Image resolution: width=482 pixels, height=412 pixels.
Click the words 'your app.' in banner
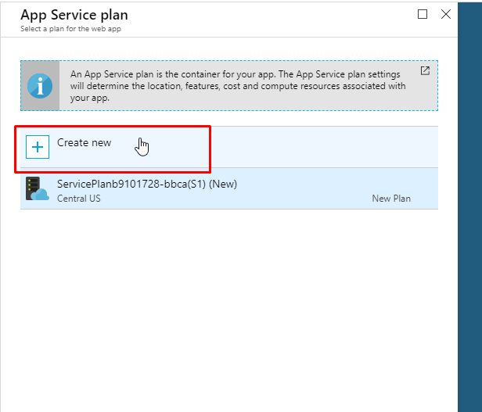click(90, 98)
